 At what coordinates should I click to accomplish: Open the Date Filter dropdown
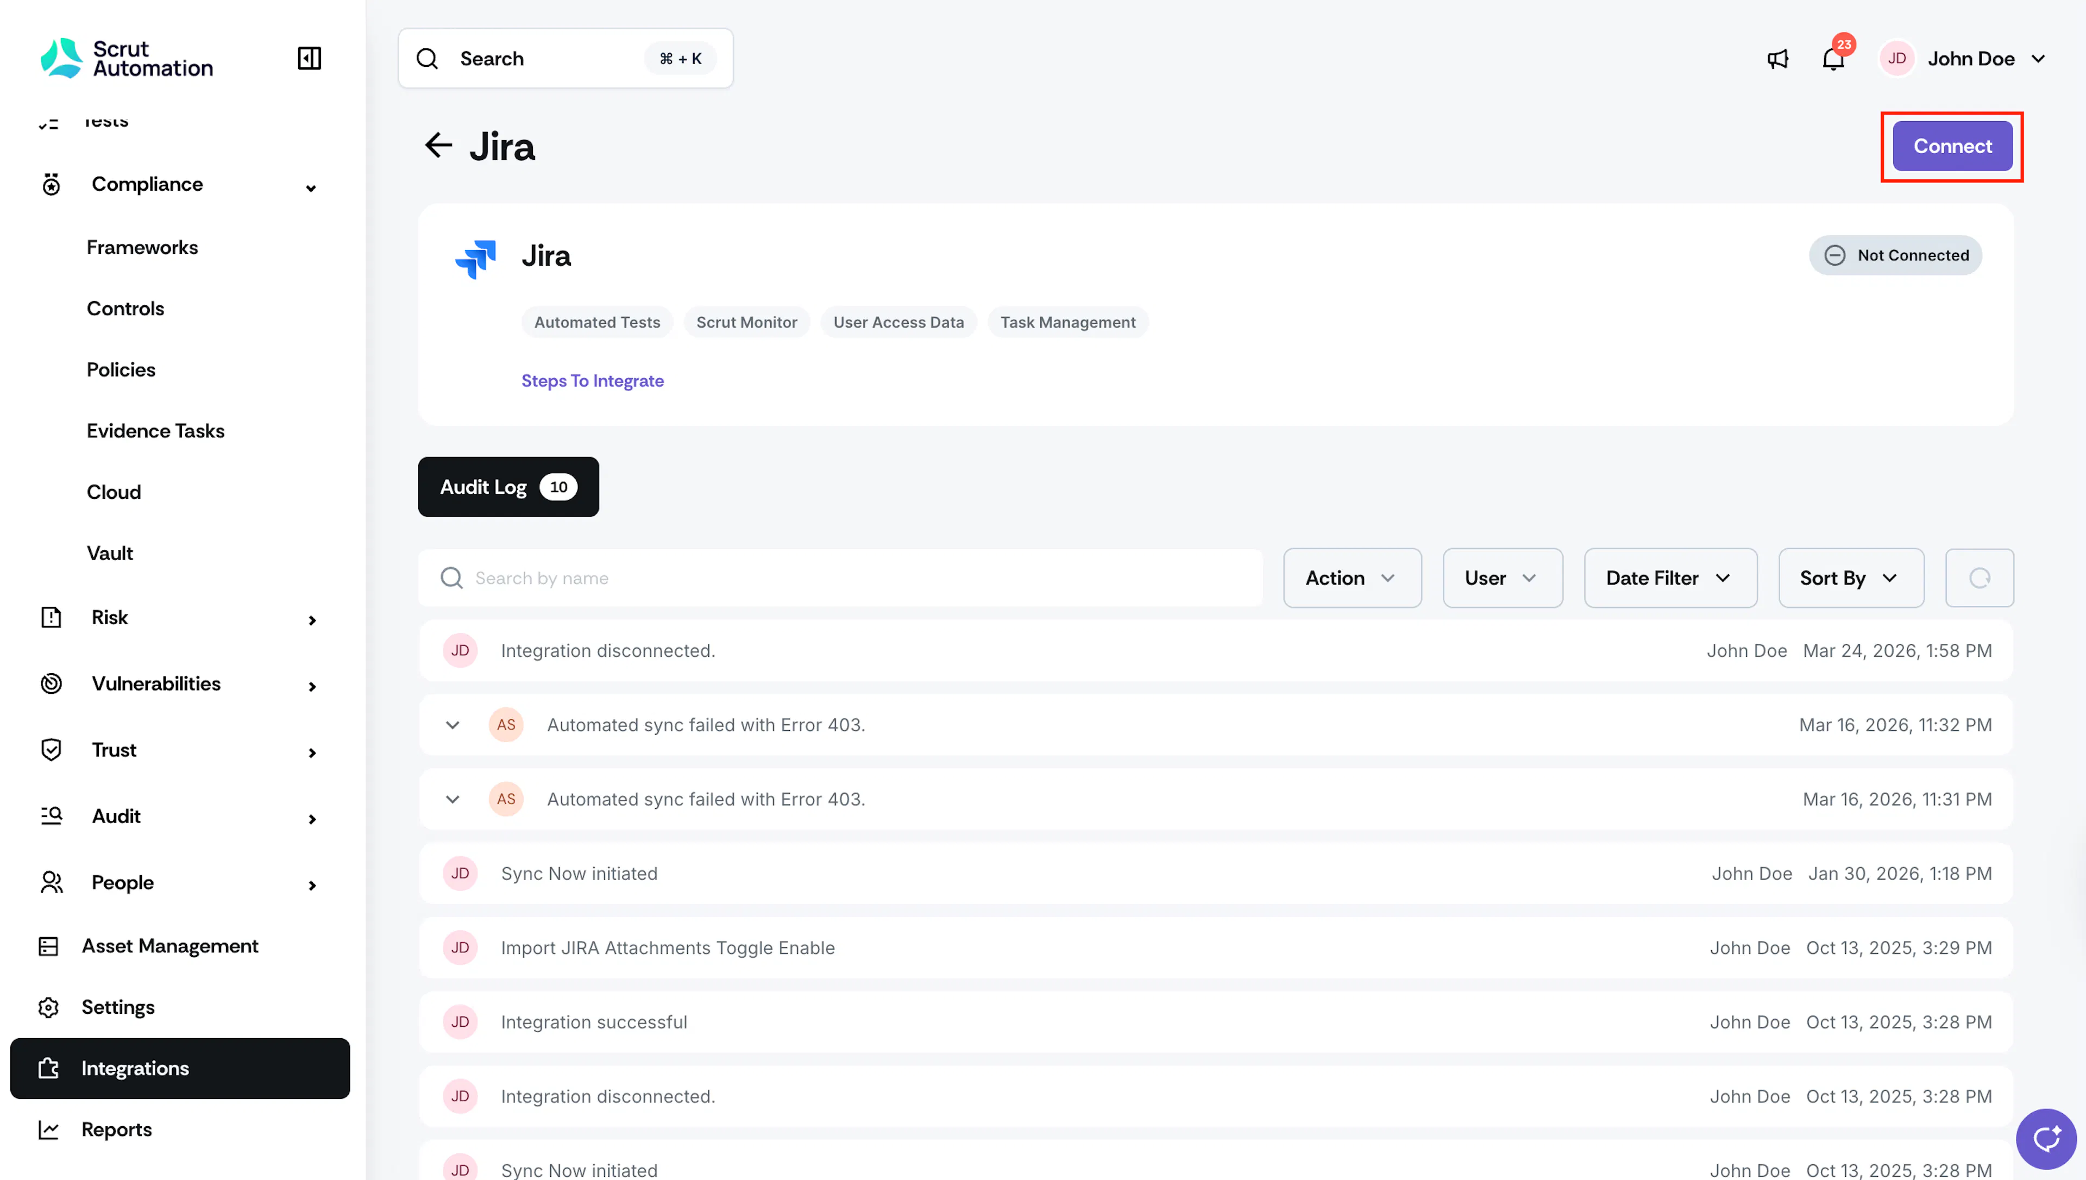1670,578
